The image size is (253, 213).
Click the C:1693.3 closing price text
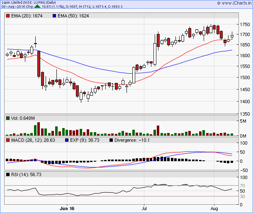(x=115, y=7)
